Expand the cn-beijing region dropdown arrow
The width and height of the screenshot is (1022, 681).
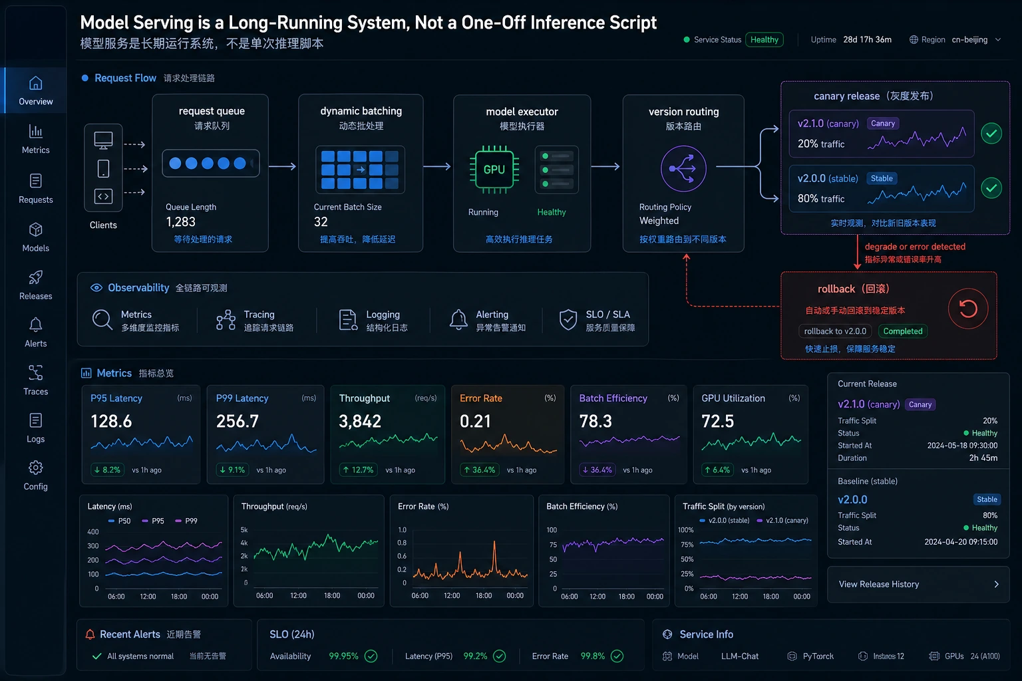tap(998, 40)
